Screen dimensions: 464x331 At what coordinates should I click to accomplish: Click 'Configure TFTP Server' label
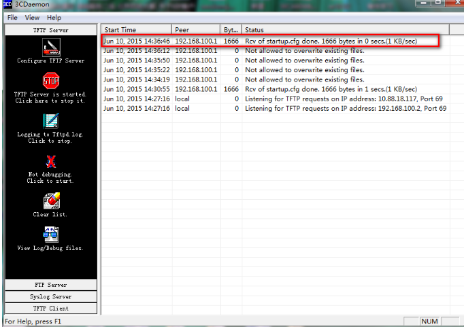point(51,60)
